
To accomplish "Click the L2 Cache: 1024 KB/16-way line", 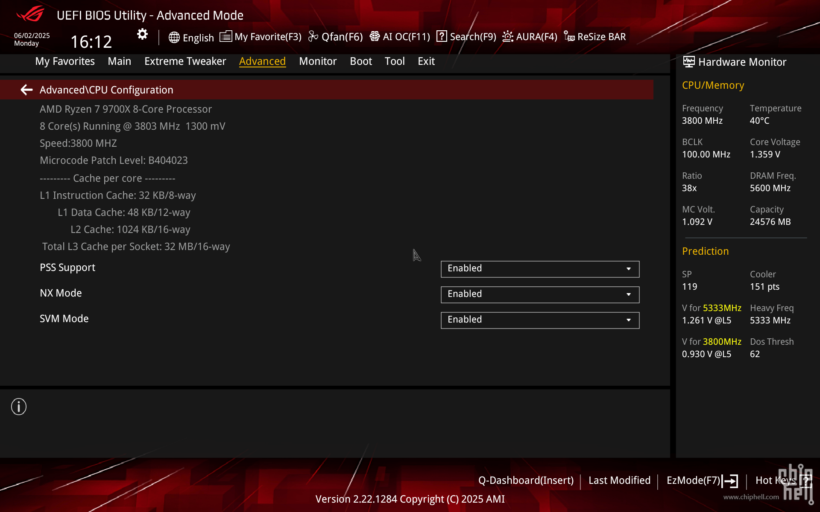I will (130, 230).
